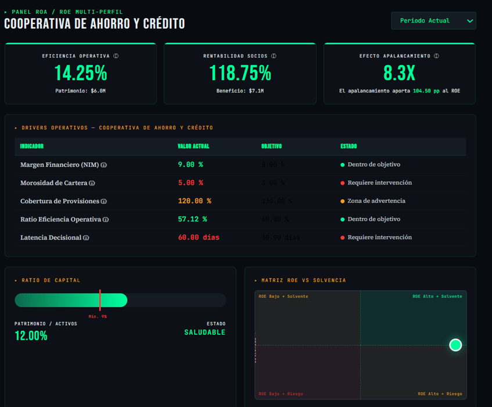
Task: Click the ROE Bajo + Riesgo quadrant label
Action: point(281,394)
